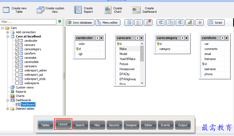Switch to the Security tab
The image size is (234, 136).
coord(114,125)
